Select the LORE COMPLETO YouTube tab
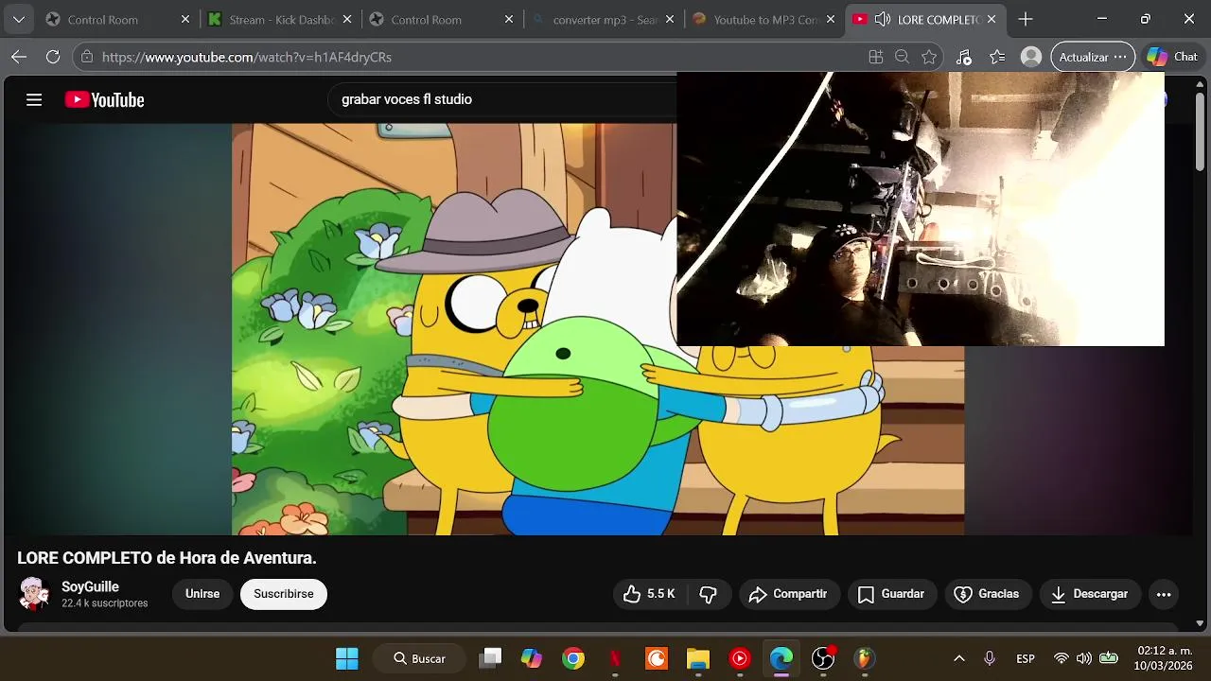Screen dimensions: 1211x681 point(927,19)
